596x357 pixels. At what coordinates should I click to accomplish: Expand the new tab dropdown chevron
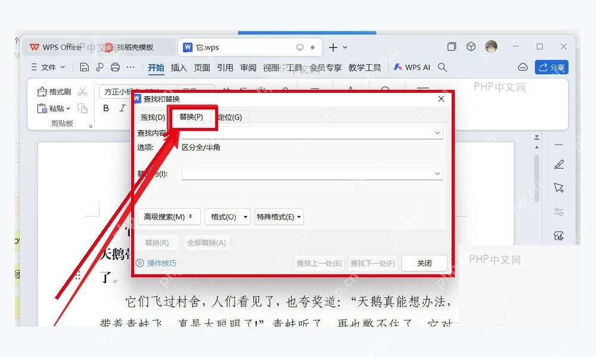345,48
